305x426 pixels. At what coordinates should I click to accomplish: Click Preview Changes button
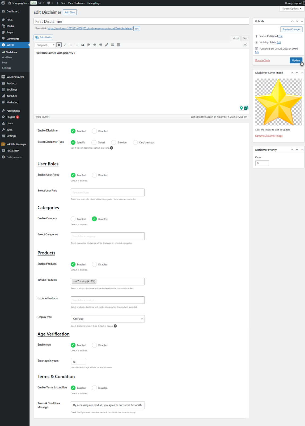tap(291, 29)
